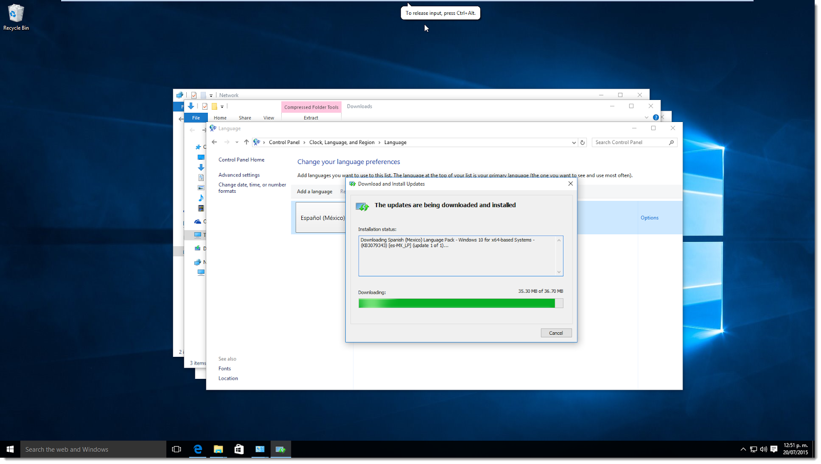Go back in the Language window

(214, 142)
